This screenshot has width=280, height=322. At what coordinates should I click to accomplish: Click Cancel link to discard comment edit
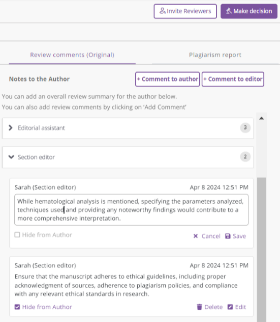(211, 236)
